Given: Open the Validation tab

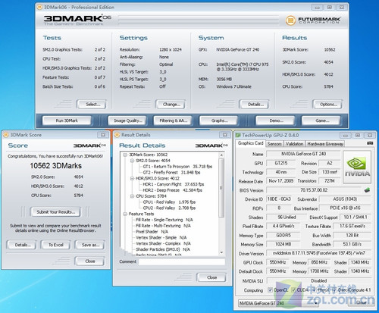Looking at the screenshot, I should [294, 144].
